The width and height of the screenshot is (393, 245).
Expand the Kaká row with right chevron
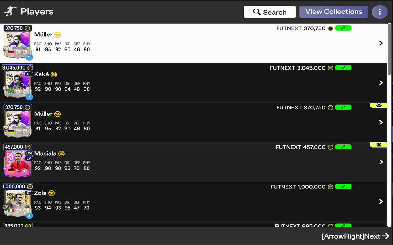point(381,83)
